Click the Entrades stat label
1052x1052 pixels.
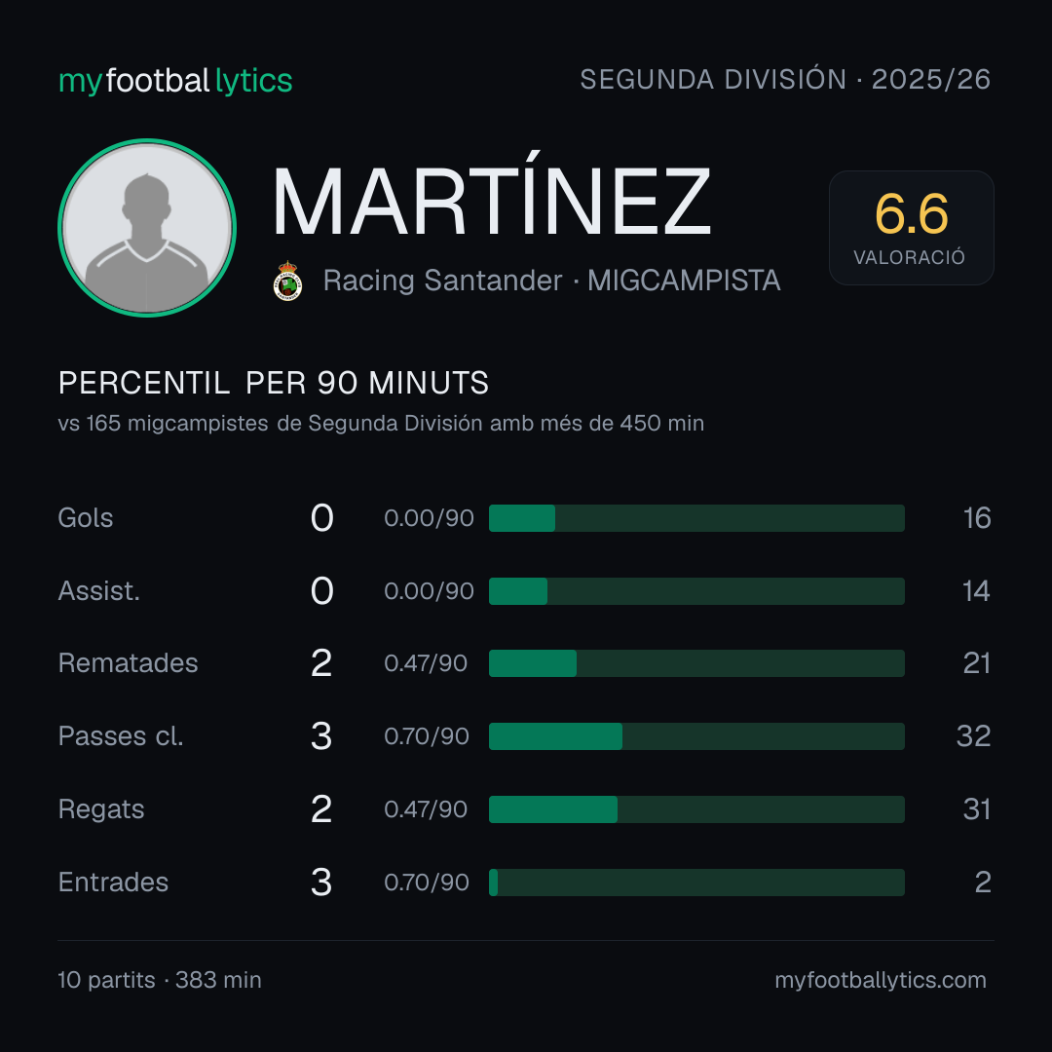(113, 883)
